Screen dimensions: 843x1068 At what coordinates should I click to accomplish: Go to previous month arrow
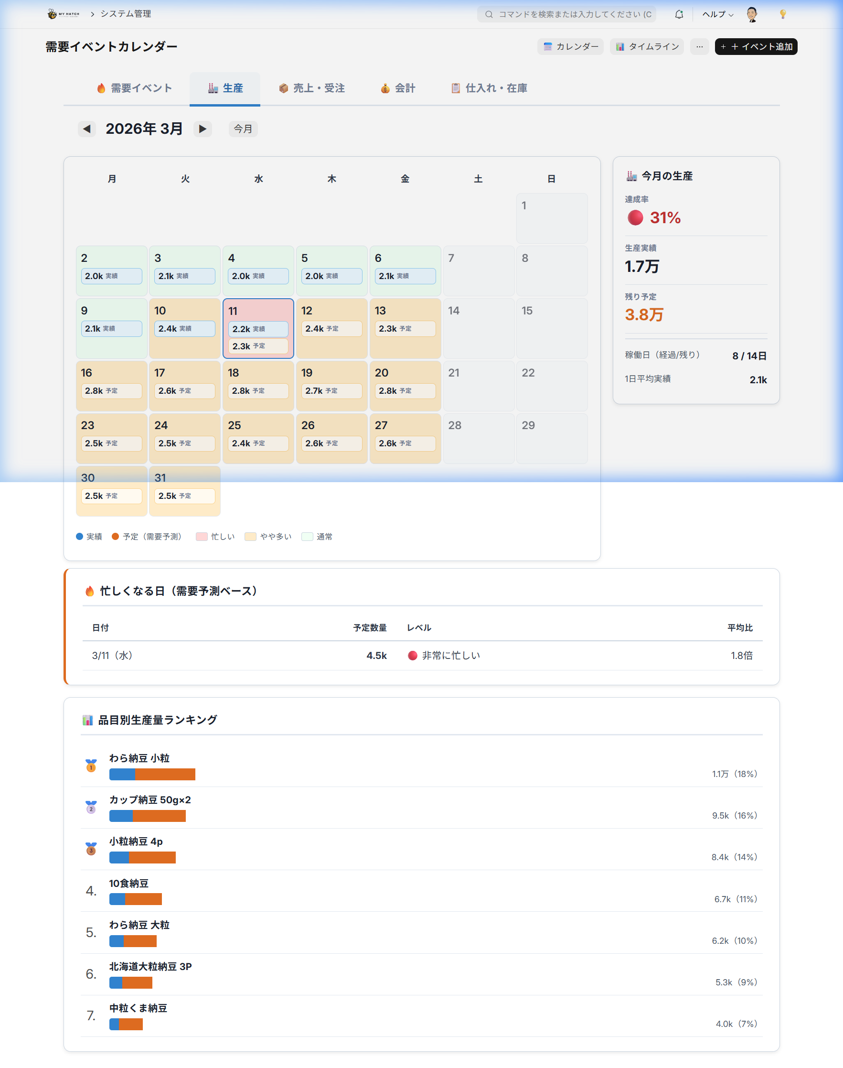tap(87, 129)
